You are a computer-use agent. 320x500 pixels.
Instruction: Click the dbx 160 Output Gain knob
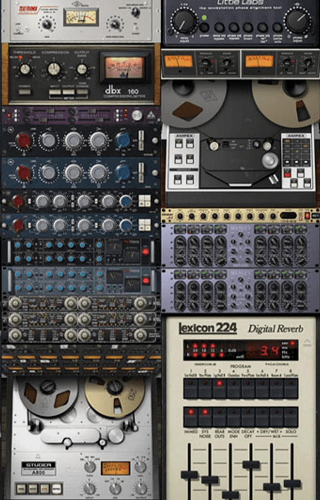82,69
